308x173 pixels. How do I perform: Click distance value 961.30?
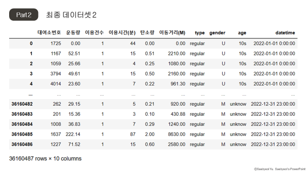(178, 84)
